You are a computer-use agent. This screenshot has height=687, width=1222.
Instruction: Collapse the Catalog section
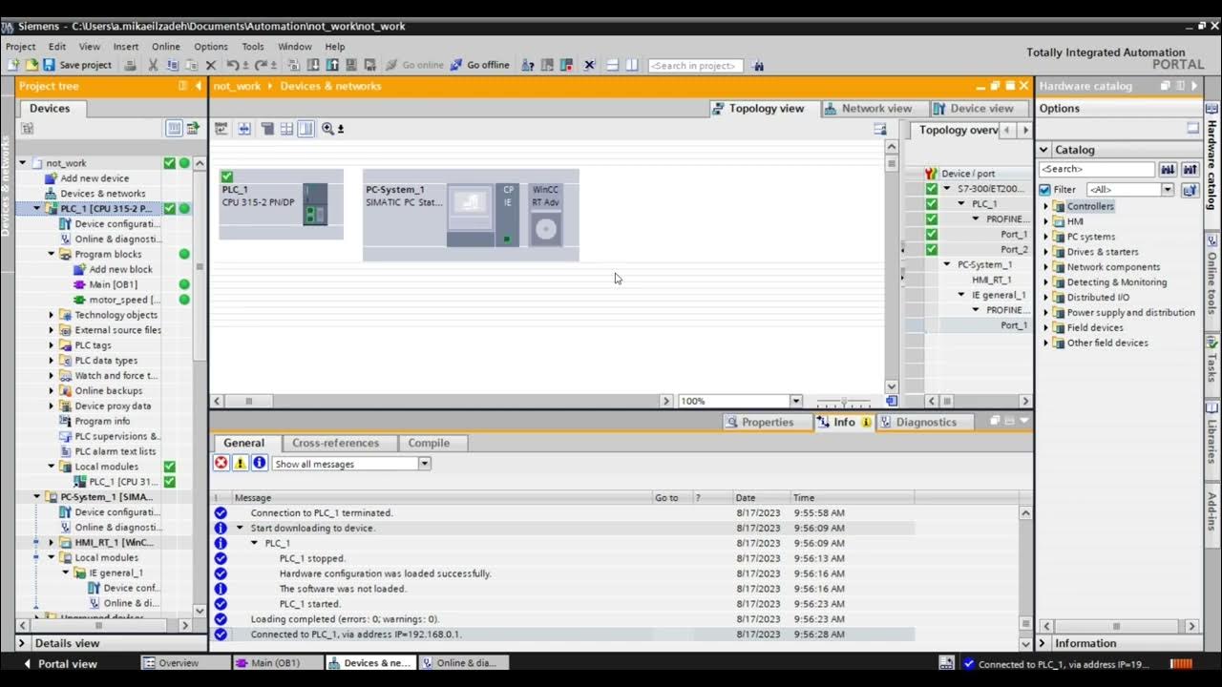[x=1045, y=150]
